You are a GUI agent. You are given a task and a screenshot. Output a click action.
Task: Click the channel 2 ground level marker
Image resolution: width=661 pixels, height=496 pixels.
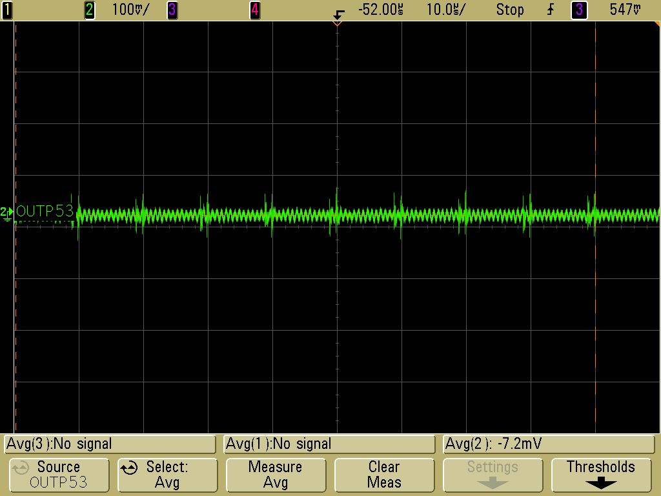pyautogui.click(x=6, y=213)
